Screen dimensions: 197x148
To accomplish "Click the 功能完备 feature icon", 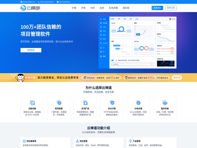I will click(32, 103).
